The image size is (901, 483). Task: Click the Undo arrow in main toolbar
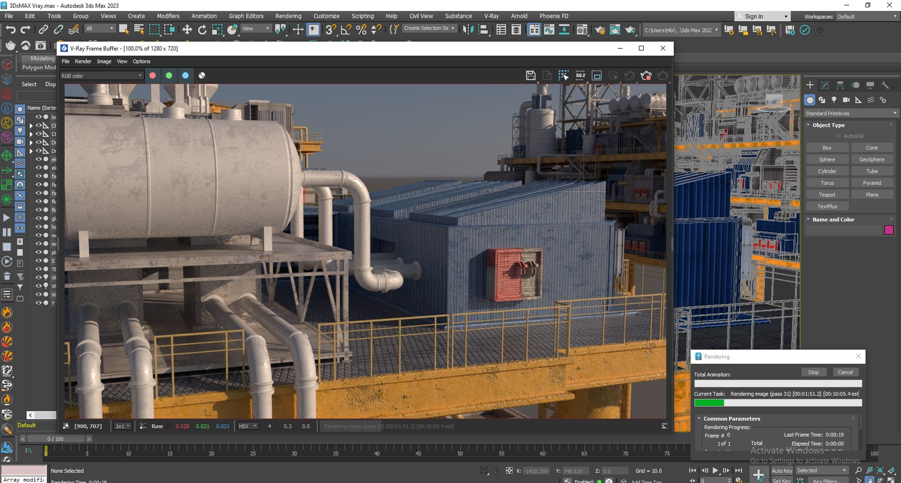point(10,30)
